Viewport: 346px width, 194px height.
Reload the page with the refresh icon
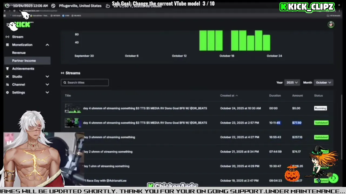click(14, 11)
